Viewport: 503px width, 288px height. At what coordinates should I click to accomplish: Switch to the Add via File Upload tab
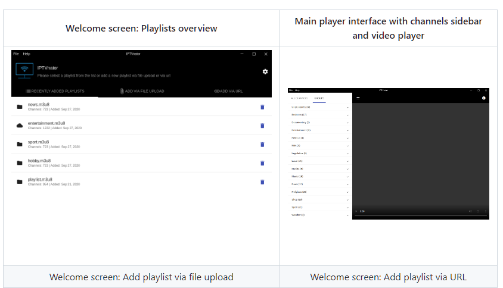[x=142, y=91]
